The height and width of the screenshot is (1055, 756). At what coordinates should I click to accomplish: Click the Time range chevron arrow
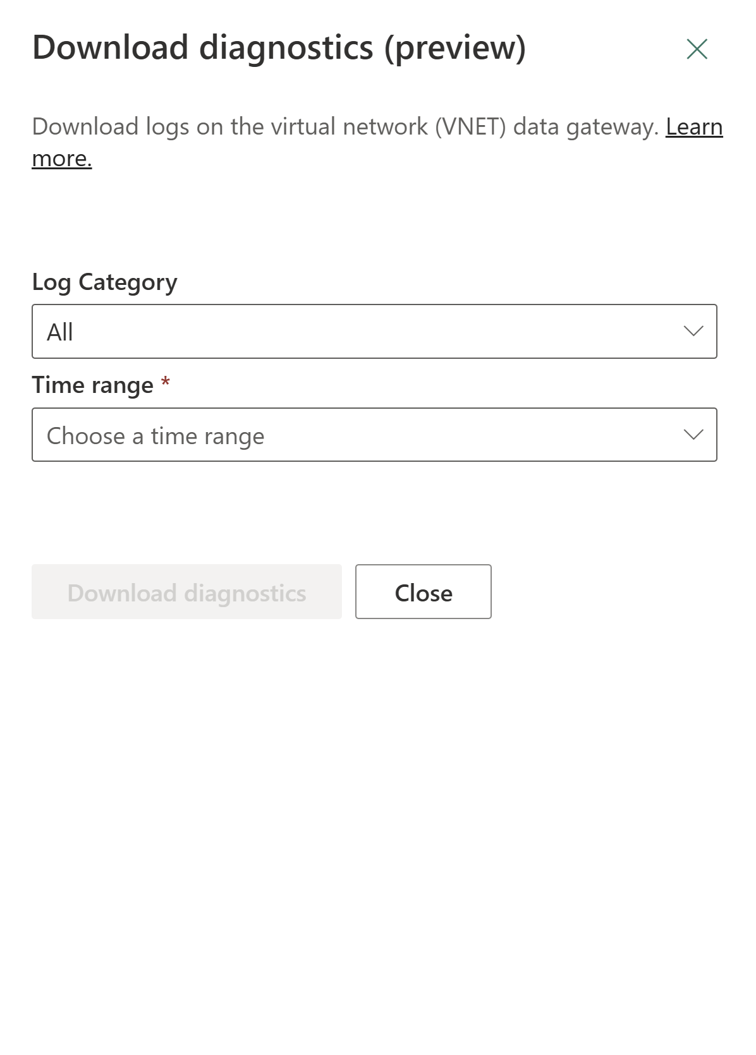(693, 435)
